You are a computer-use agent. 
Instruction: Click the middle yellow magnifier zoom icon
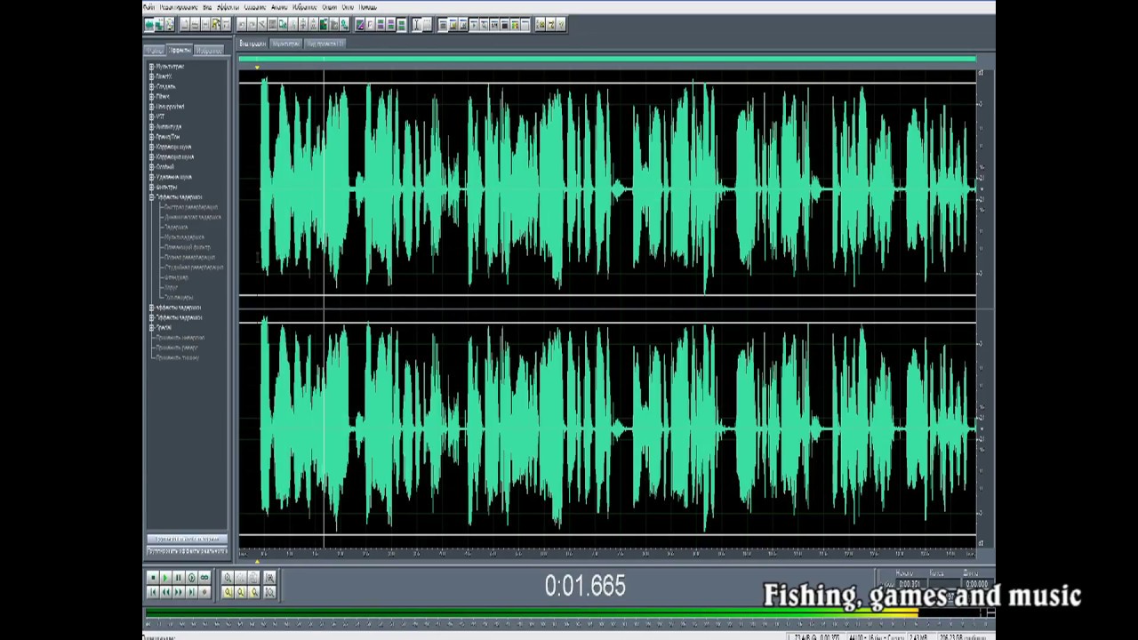point(240,592)
